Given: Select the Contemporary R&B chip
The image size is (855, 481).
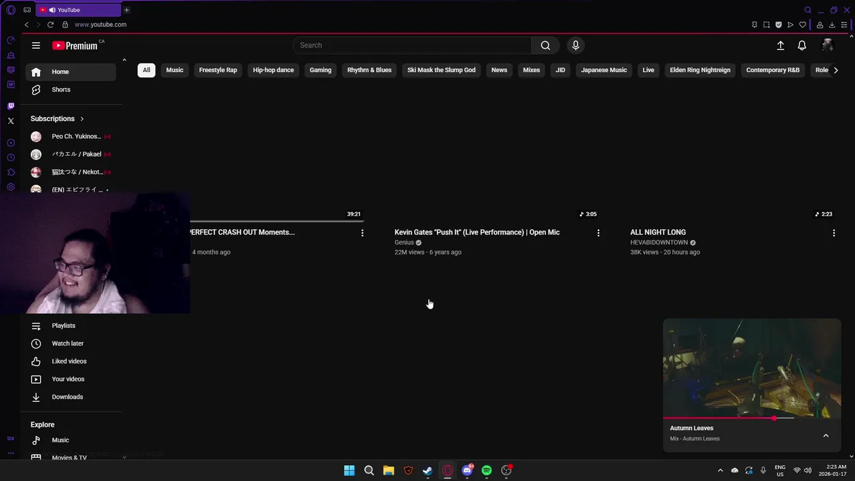Looking at the screenshot, I should [x=773, y=70].
